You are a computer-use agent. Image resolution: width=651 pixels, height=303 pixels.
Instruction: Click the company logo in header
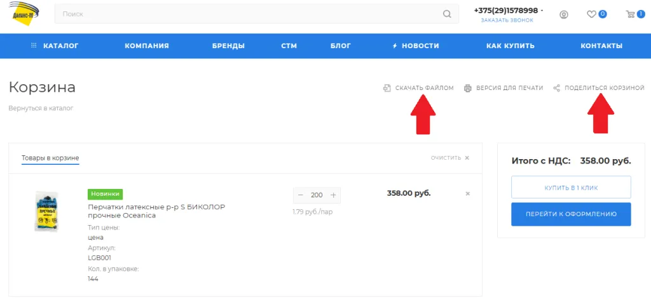pos(27,14)
